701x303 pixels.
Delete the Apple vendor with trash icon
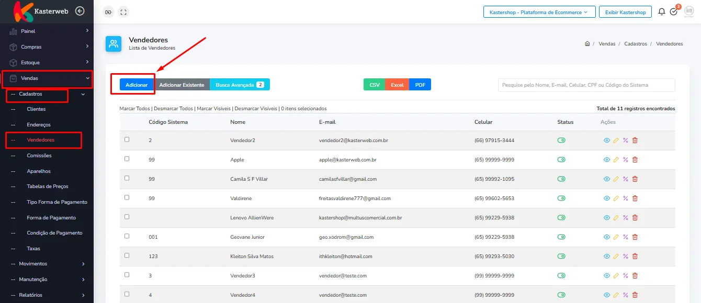[x=635, y=160]
